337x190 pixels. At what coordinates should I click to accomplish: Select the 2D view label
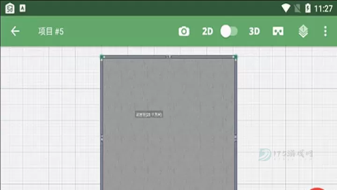(207, 31)
